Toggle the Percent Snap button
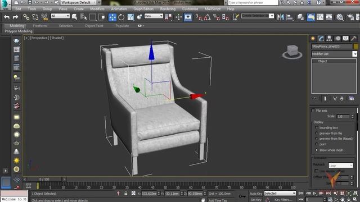 (216, 17)
